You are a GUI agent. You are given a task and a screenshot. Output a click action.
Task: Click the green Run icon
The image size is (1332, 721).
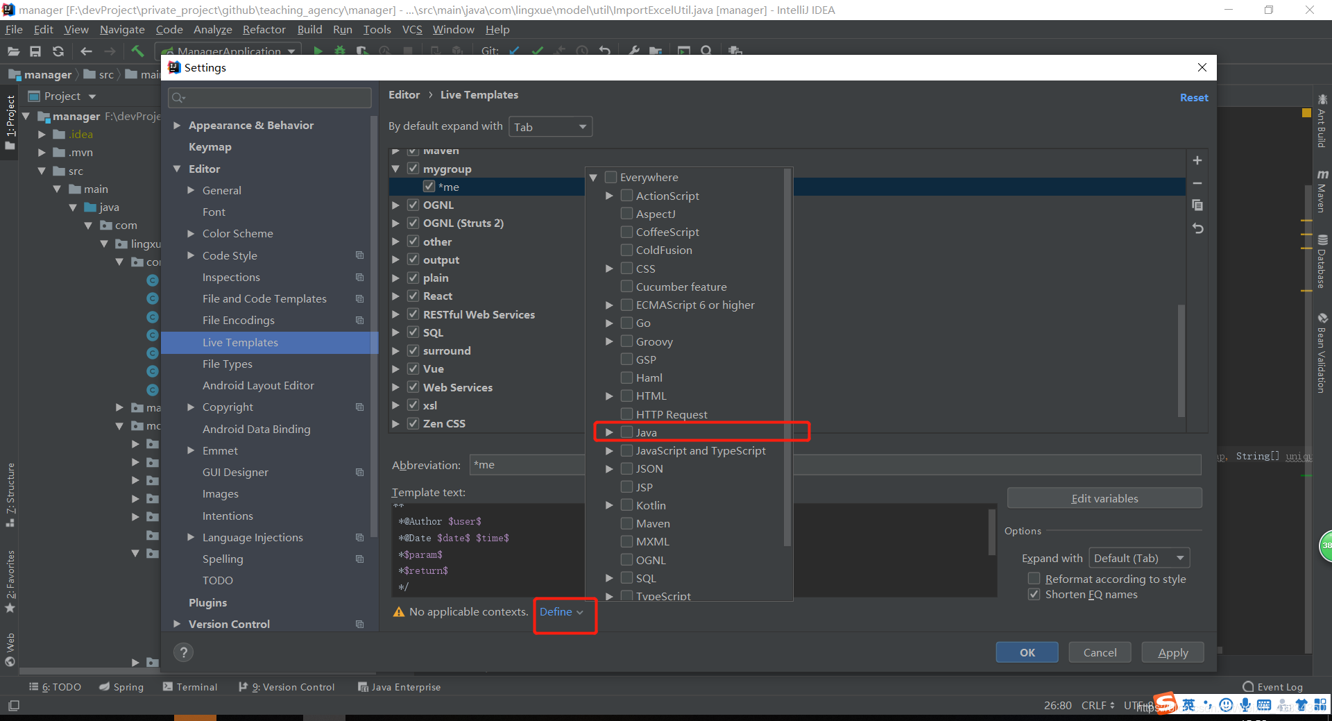pos(318,51)
